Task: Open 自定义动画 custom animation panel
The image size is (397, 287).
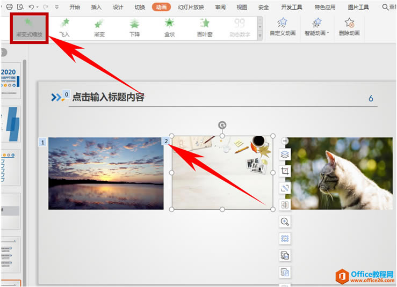Action: (x=283, y=26)
